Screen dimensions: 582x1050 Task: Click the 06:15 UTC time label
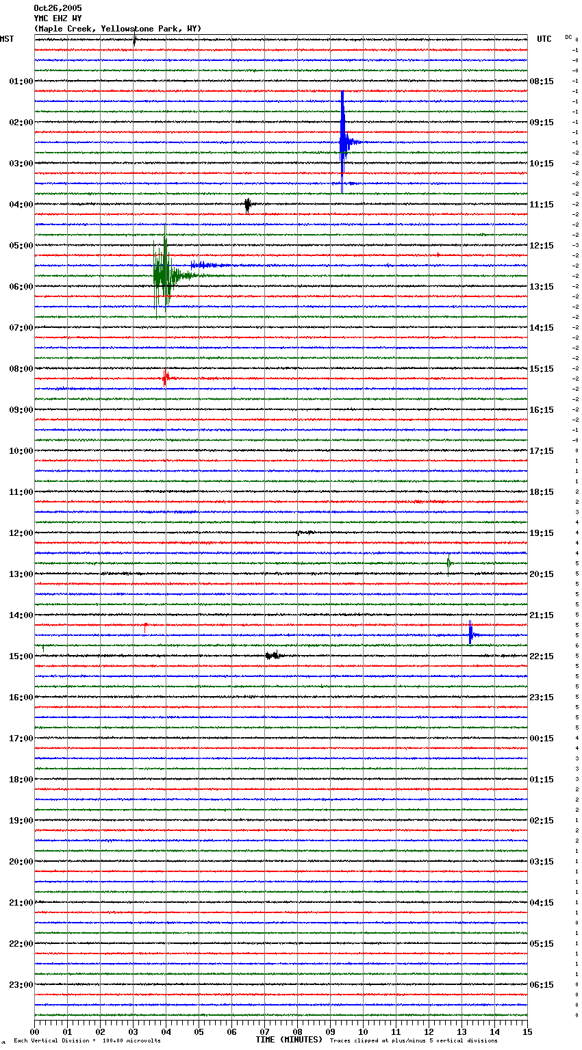pyautogui.click(x=542, y=985)
